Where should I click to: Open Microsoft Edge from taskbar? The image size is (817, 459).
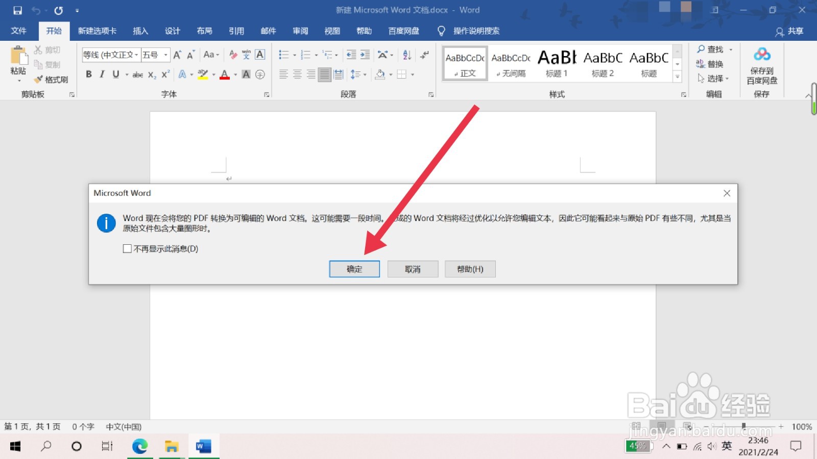[140, 446]
